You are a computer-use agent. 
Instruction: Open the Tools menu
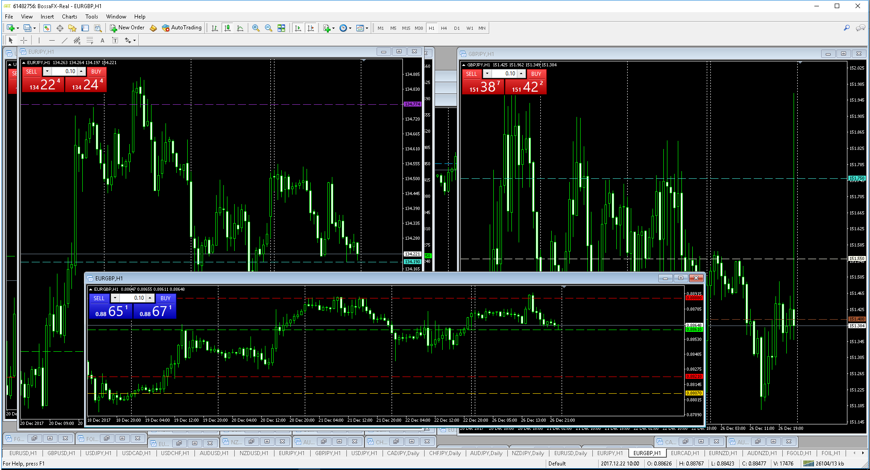click(x=92, y=17)
